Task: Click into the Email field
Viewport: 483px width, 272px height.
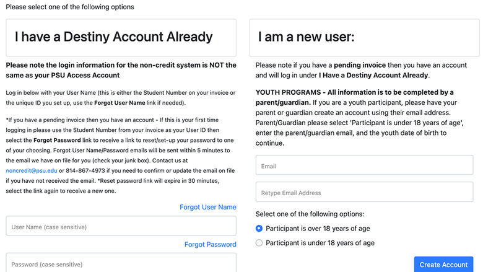Action: coord(364,165)
